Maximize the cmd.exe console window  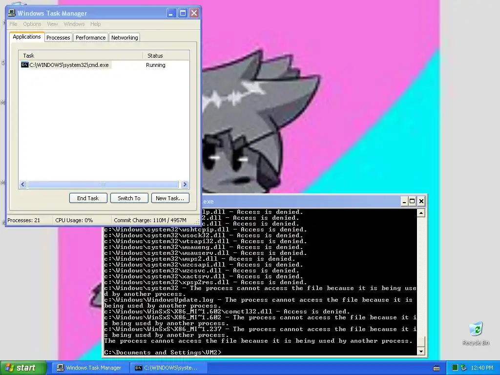pyautogui.click(x=412, y=201)
